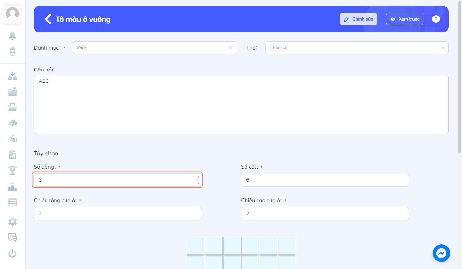Open the trophy icon in sidebar
Viewport: 462px width, 269px height.
(x=12, y=170)
